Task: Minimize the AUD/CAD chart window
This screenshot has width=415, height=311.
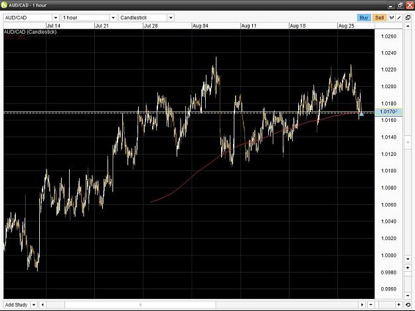Action: point(390,5)
